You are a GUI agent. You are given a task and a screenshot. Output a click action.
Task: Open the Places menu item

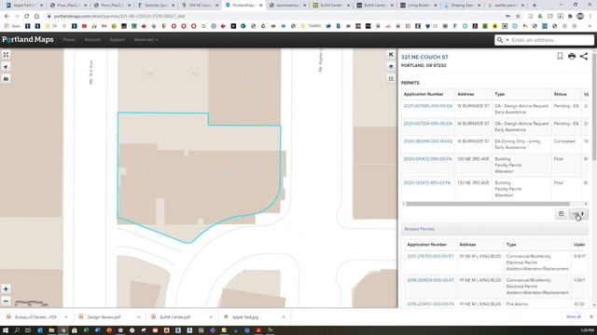[69, 39]
